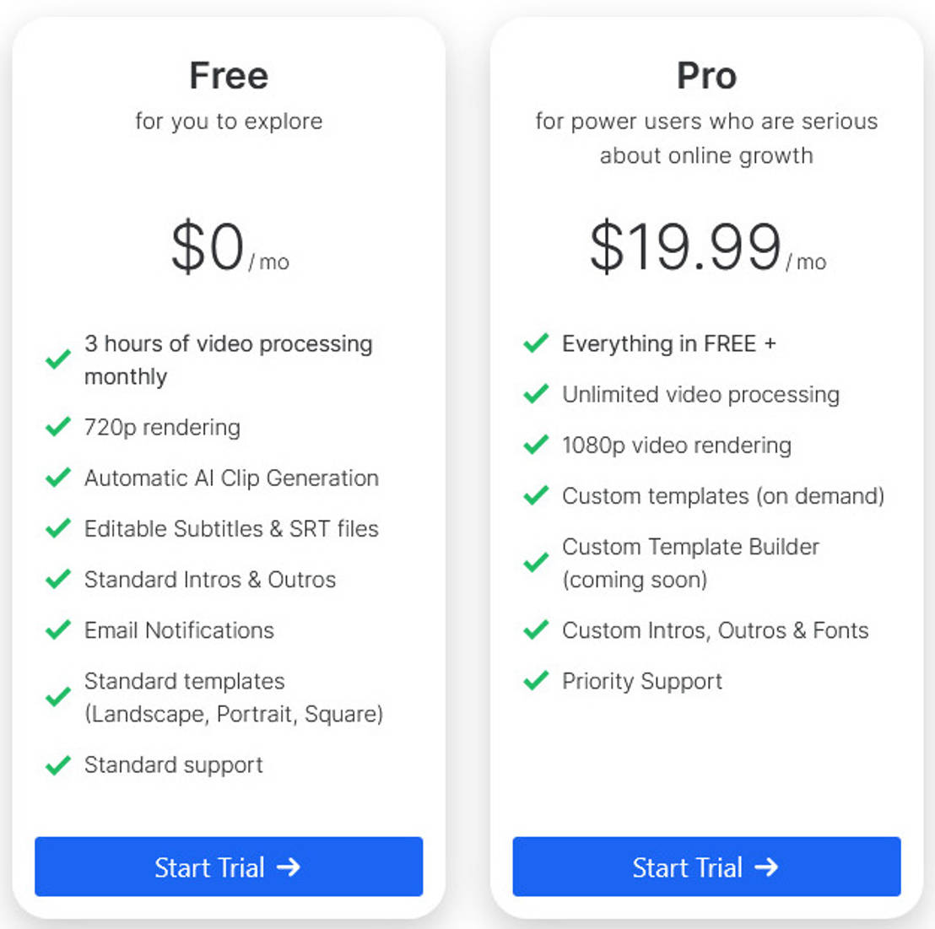Start the Pro plan trial
Image resolution: width=935 pixels, height=929 pixels.
(x=707, y=867)
